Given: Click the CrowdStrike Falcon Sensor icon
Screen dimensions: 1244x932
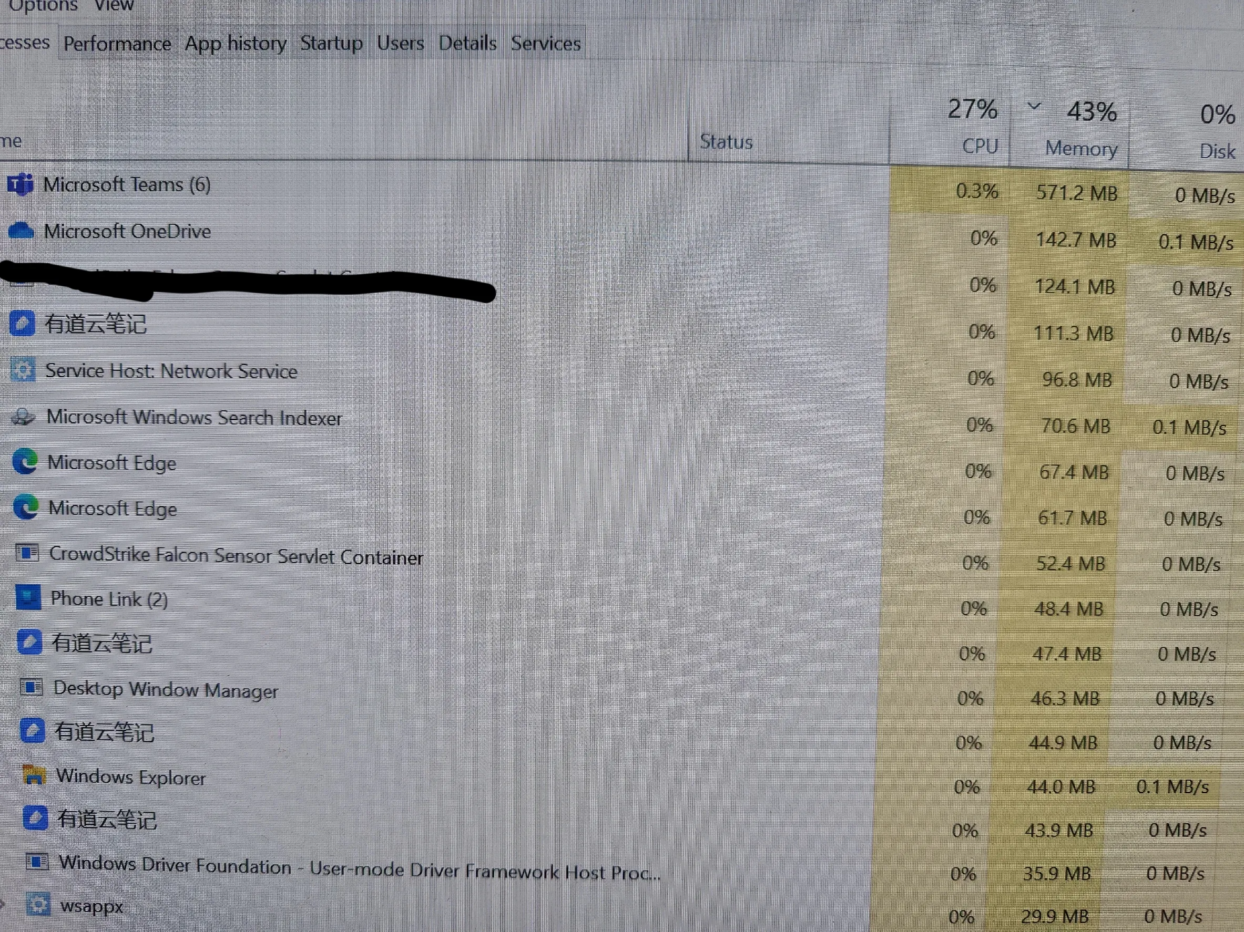Looking at the screenshot, I should [x=27, y=553].
